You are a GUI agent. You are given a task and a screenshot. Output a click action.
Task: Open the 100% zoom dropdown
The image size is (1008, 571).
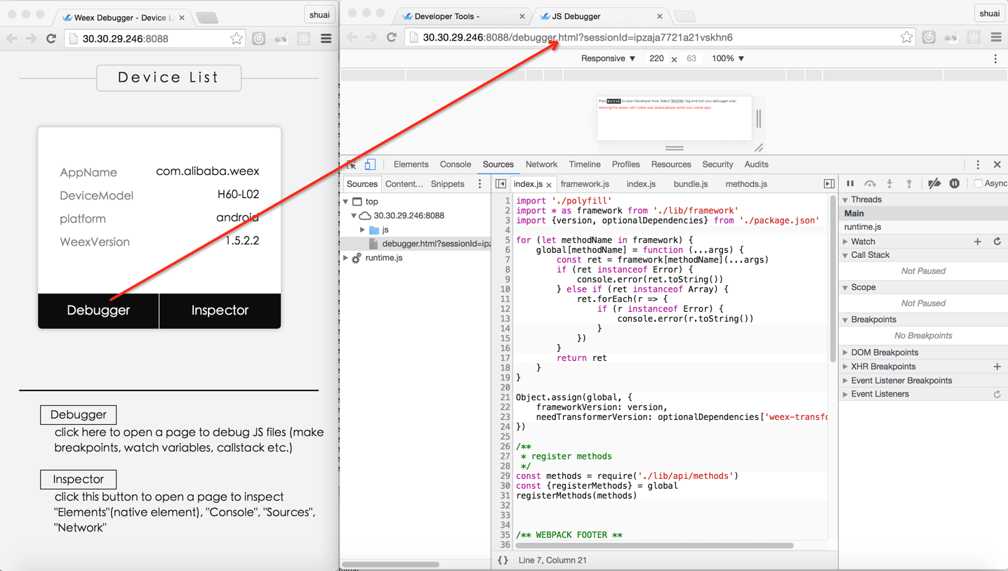[x=728, y=58]
